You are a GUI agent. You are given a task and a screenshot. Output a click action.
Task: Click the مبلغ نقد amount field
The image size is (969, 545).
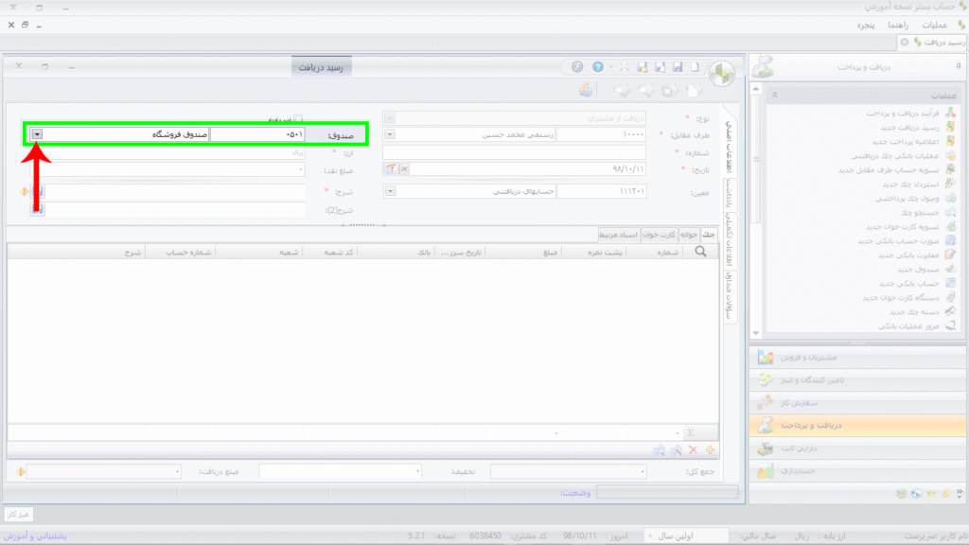[x=168, y=169]
